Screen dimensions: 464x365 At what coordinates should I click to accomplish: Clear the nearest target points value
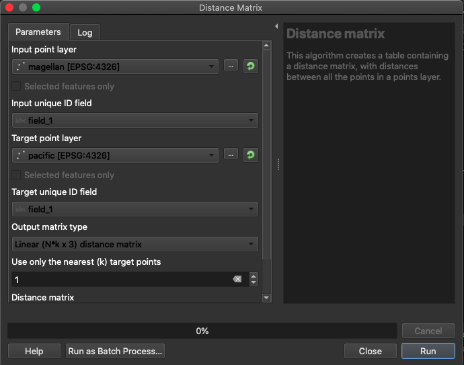[x=237, y=279]
